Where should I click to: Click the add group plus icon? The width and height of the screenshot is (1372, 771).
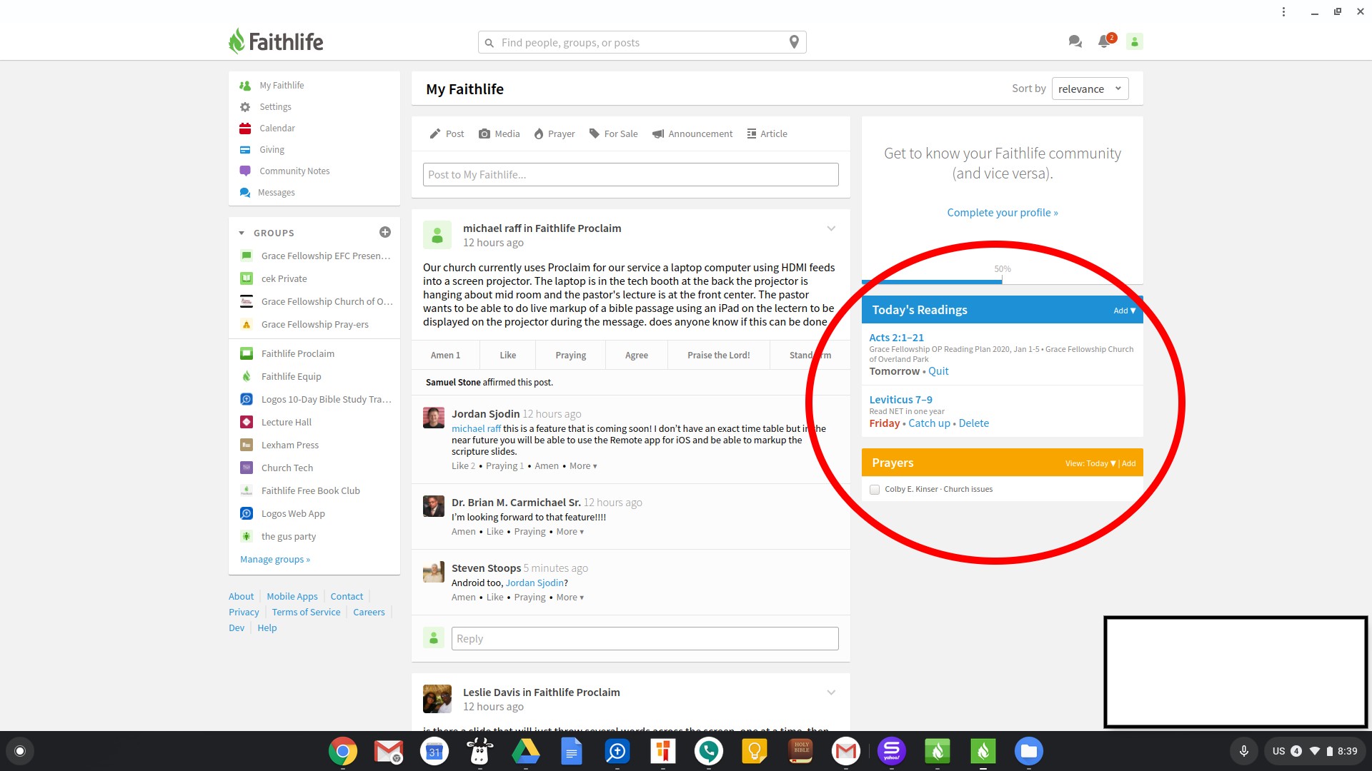click(385, 232)
